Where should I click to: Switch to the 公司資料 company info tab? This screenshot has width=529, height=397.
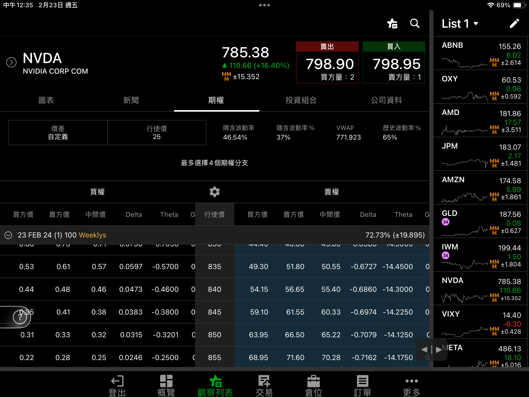(386, 100)
